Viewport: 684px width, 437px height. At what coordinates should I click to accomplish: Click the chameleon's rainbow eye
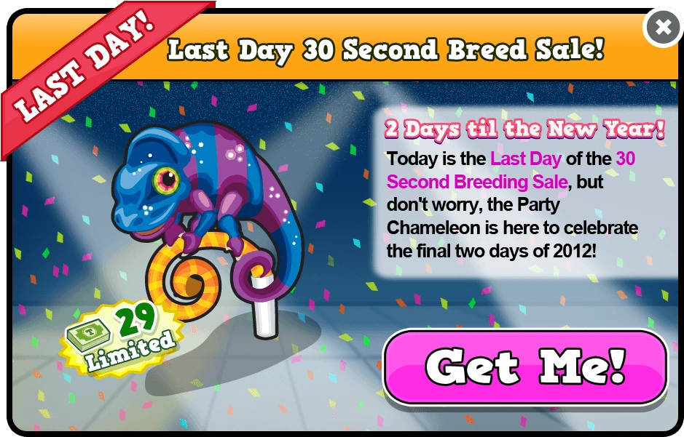click(x=166, y=179)
